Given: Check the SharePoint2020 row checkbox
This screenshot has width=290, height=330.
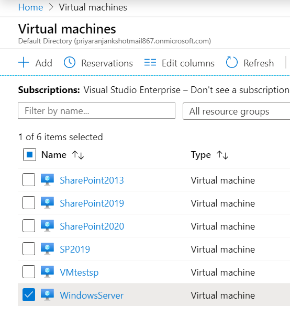Looking at the screenshot, I should pos(29,225).
